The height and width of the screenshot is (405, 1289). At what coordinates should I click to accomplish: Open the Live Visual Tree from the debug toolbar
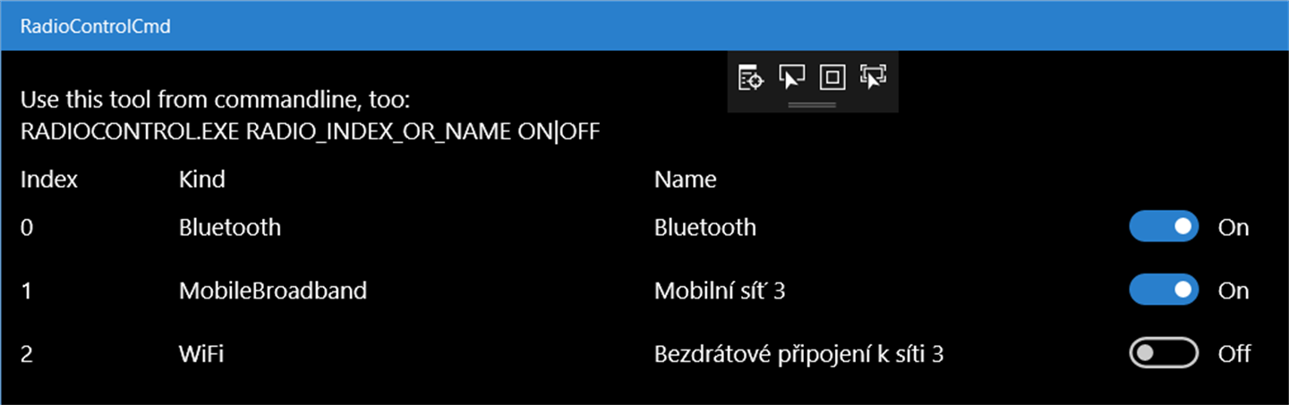coord(750,78)
